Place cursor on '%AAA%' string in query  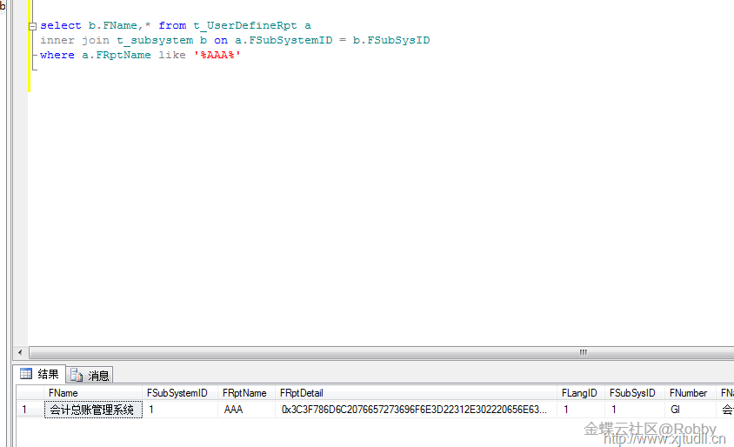tap(217, 55)
